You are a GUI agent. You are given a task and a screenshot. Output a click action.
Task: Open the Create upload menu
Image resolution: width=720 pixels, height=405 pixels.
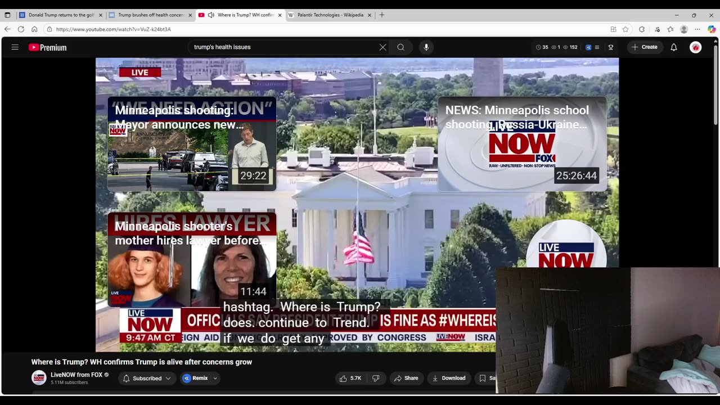click(645, 47)
